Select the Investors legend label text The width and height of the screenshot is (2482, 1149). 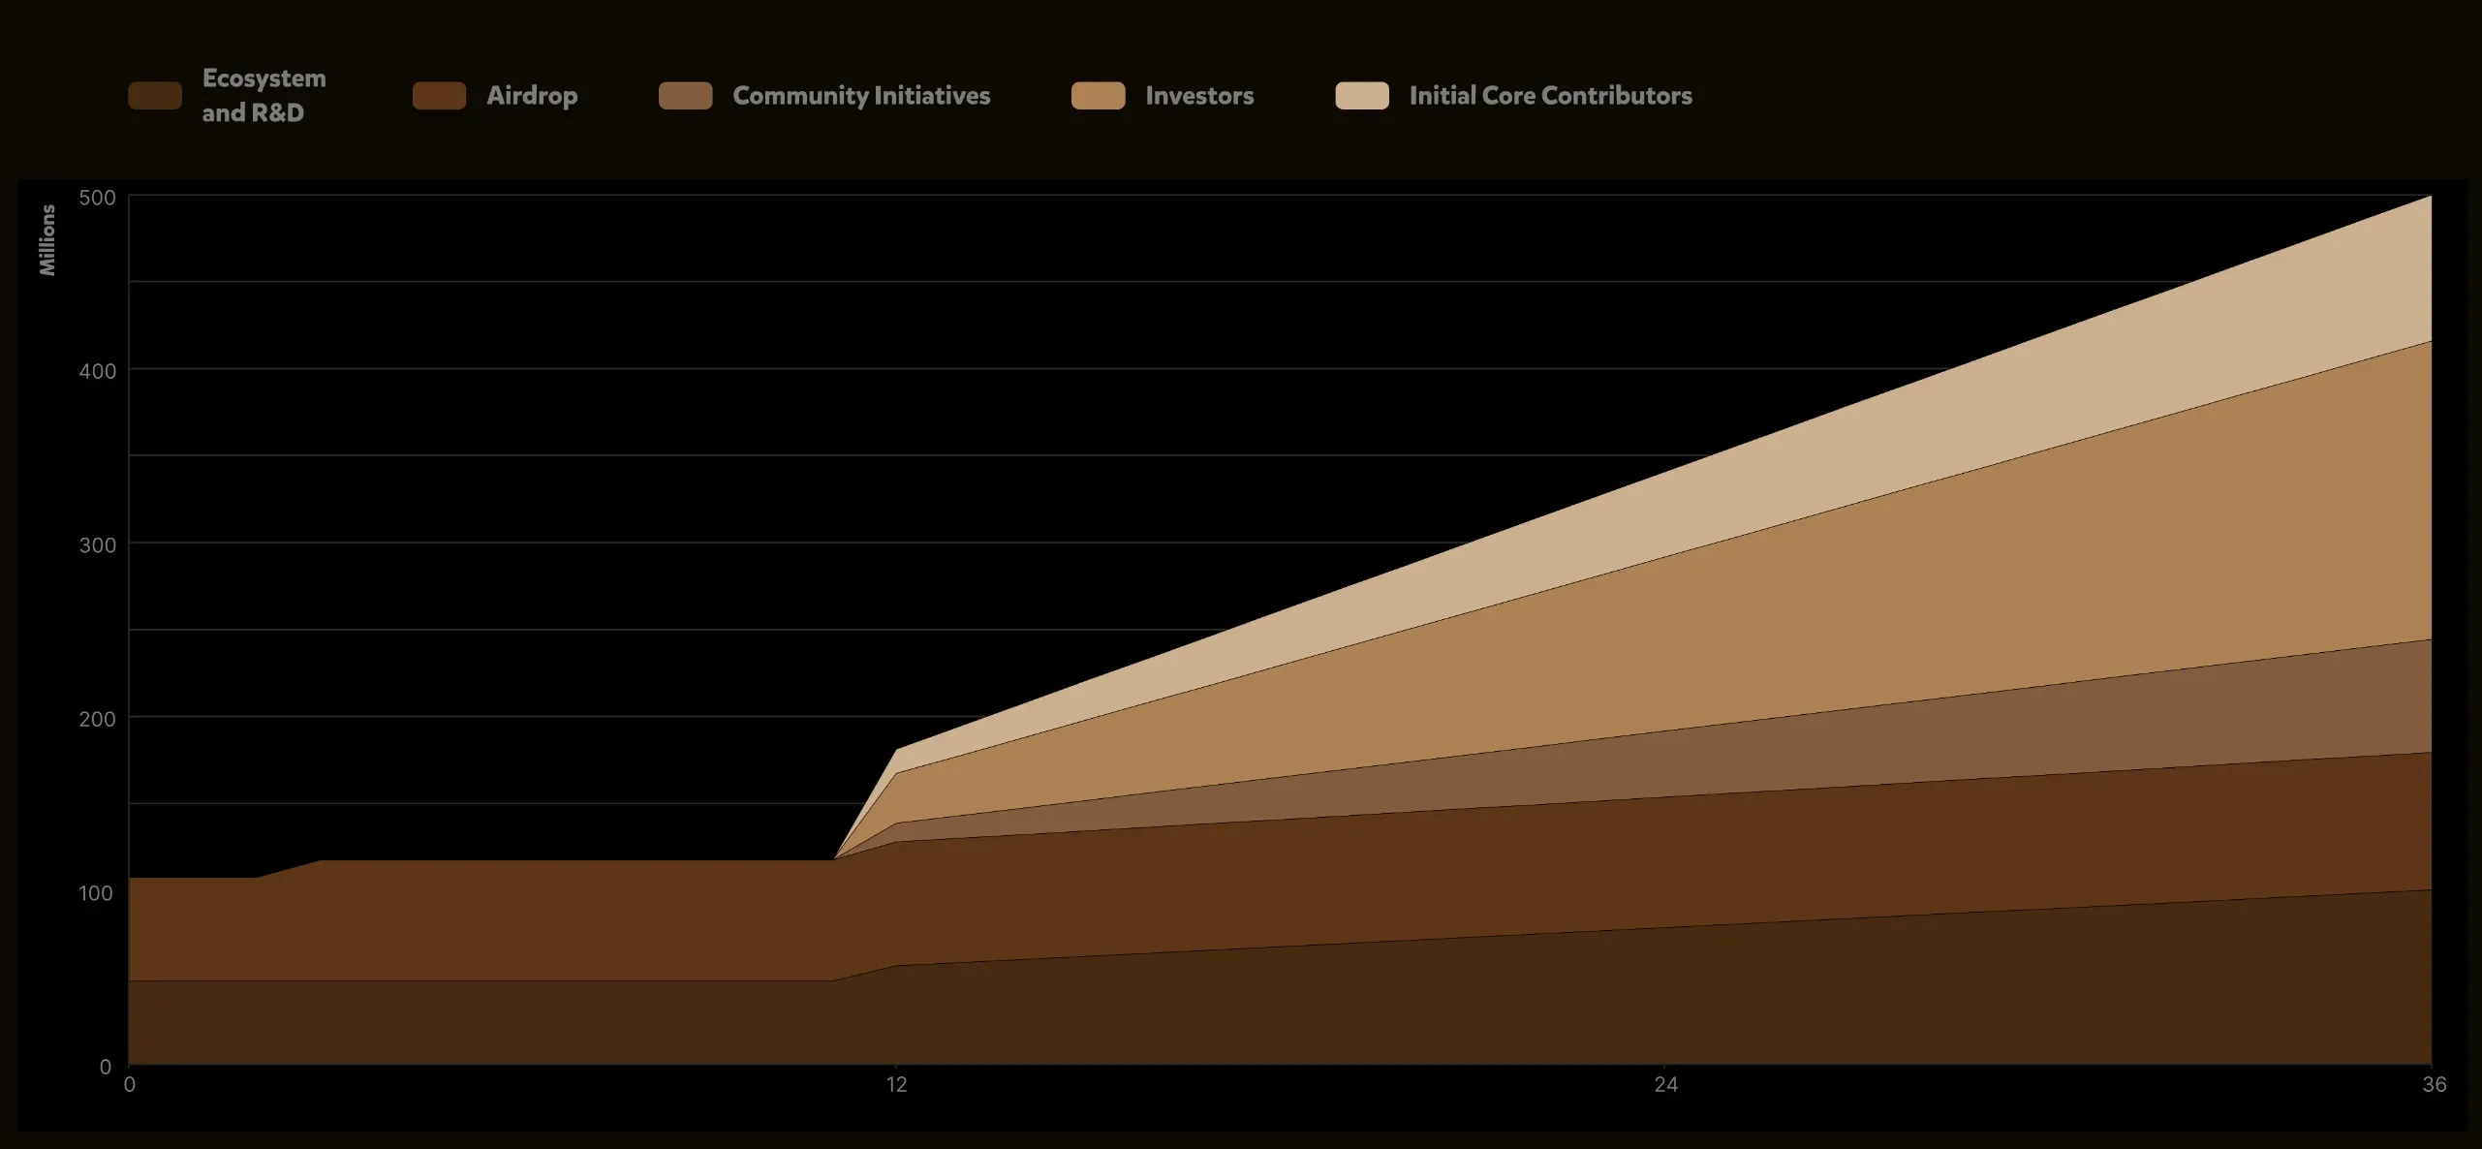[1198, 96]
